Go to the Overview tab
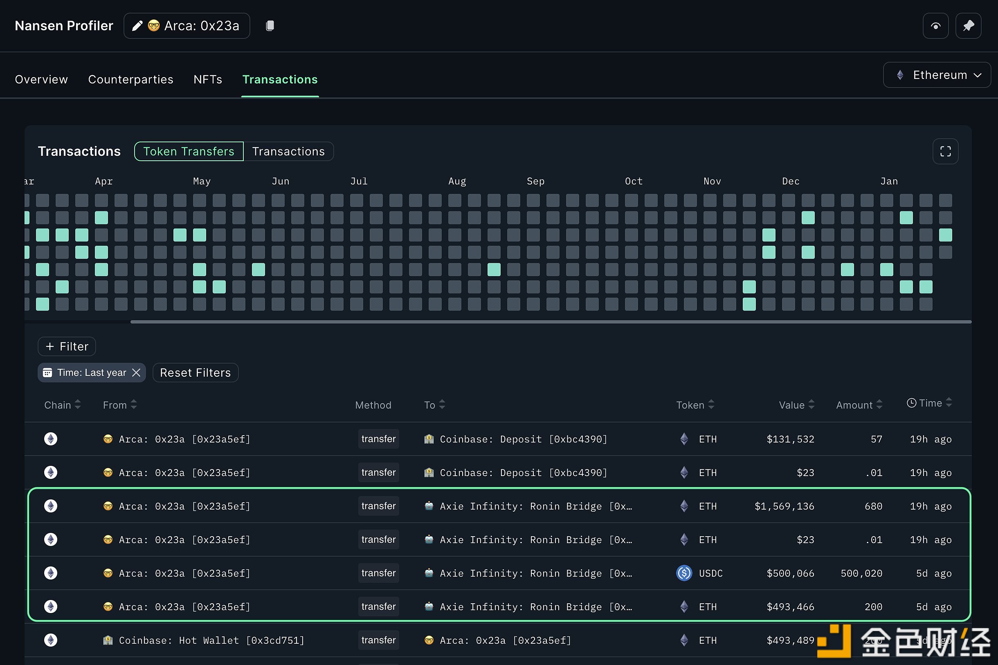 click(41, 79)
